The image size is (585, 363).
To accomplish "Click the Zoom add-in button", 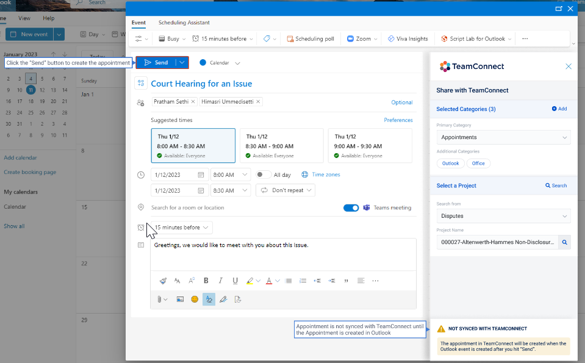I will [x=362, y=39].
